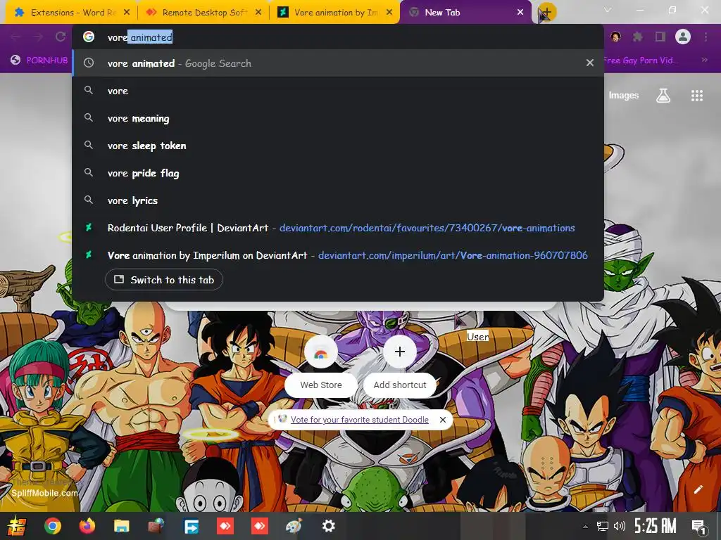Open the Google apps grid

pos(697,96)
